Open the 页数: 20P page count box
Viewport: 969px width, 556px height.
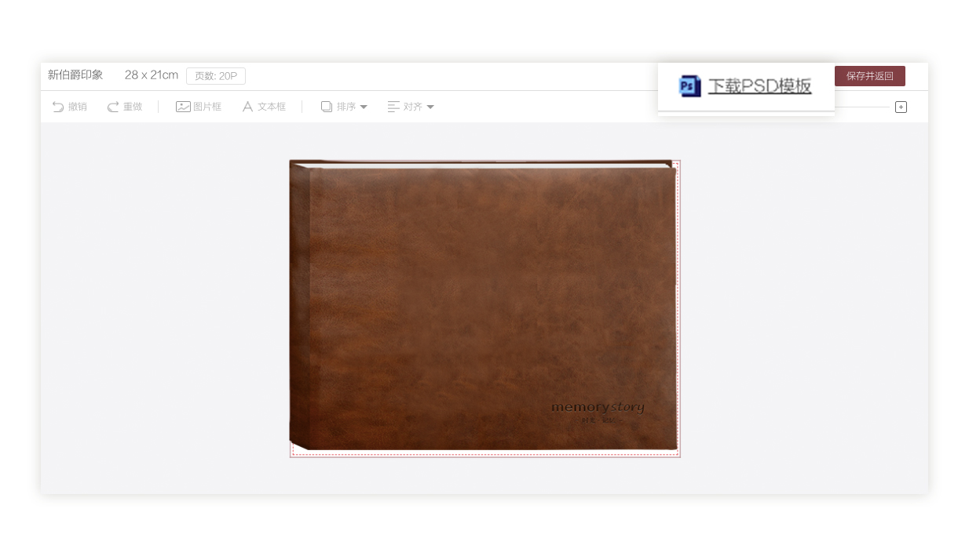click(216, 76)
